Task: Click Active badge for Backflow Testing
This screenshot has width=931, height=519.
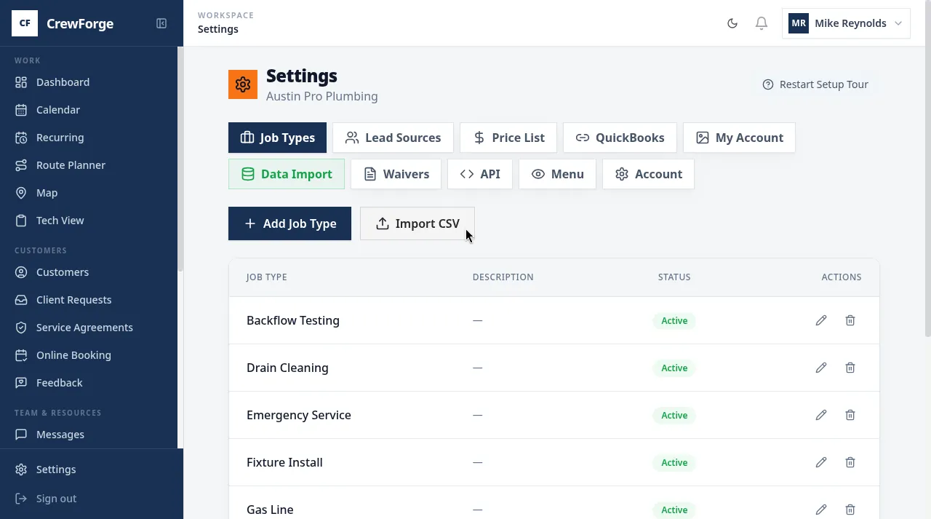Action: [x=674, y=320]
